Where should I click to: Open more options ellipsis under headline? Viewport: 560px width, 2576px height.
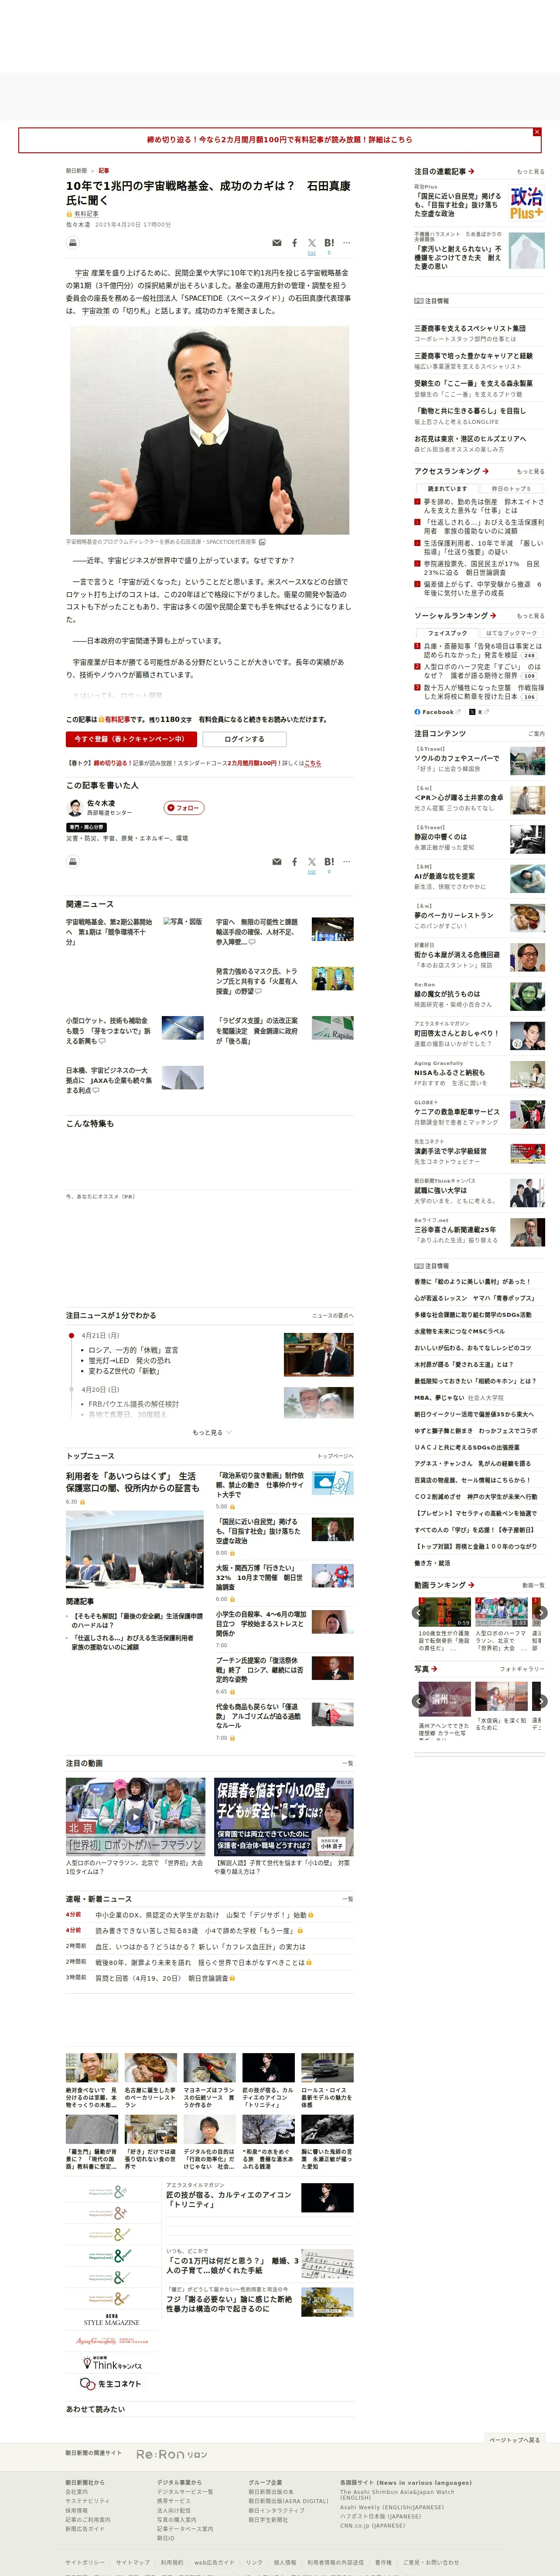coord(347,243)
